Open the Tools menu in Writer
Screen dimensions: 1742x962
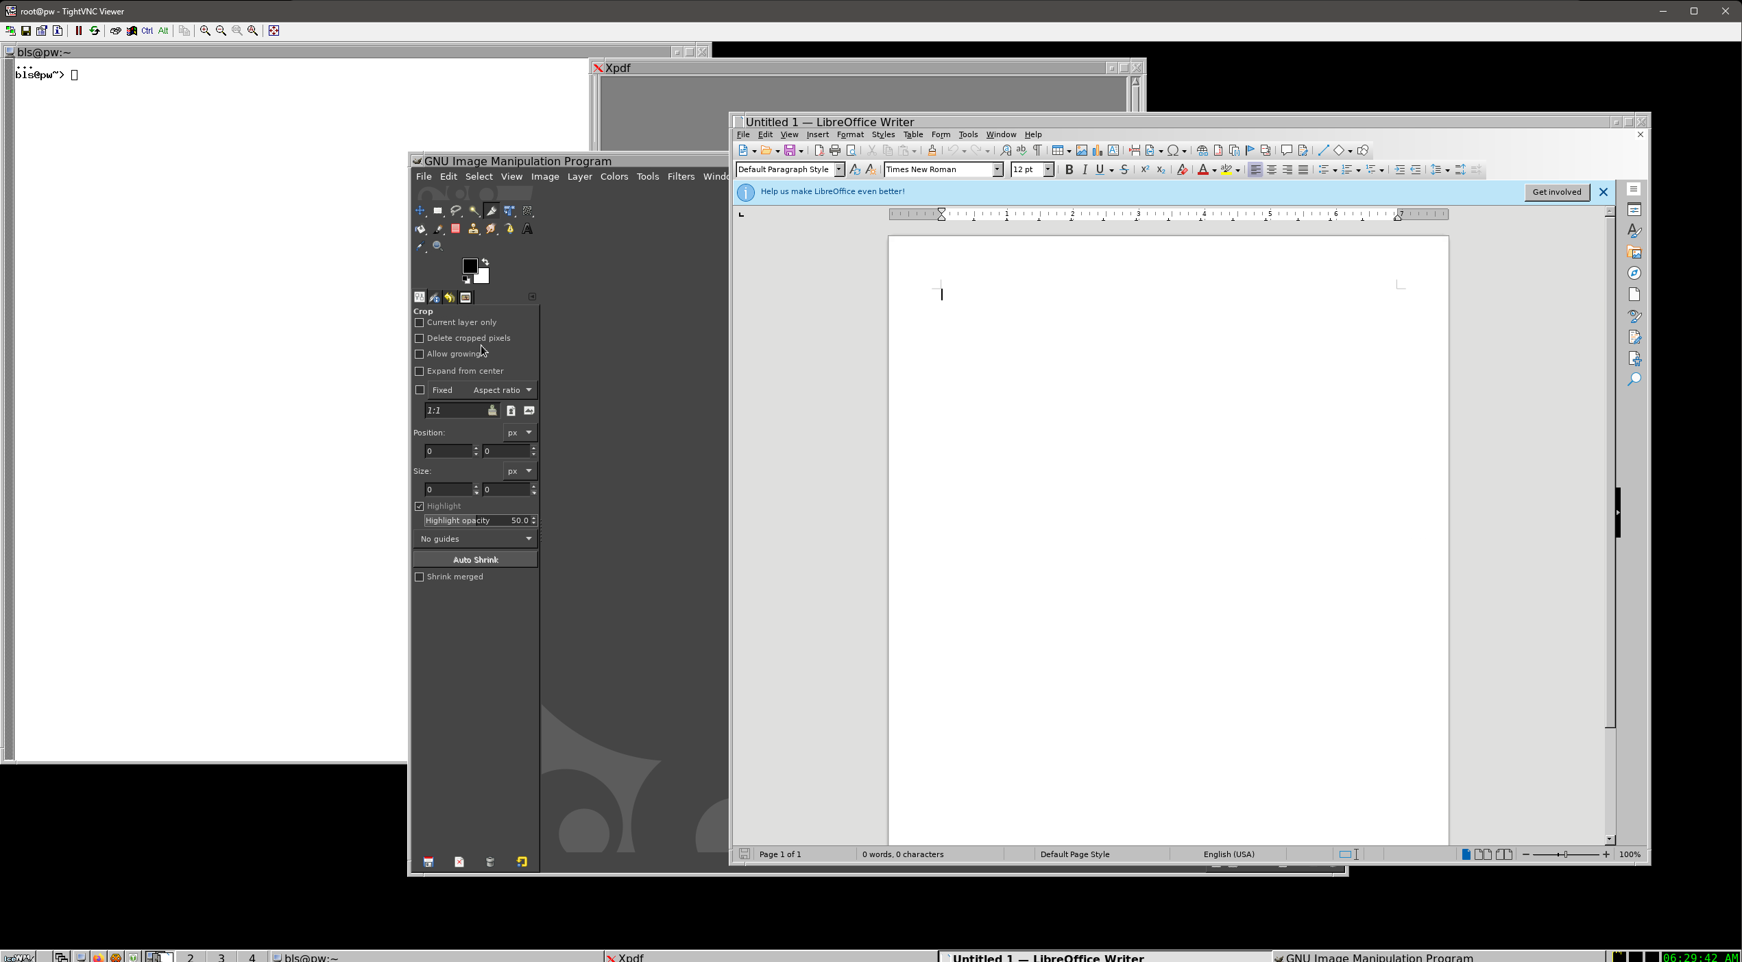pos(968,134)
